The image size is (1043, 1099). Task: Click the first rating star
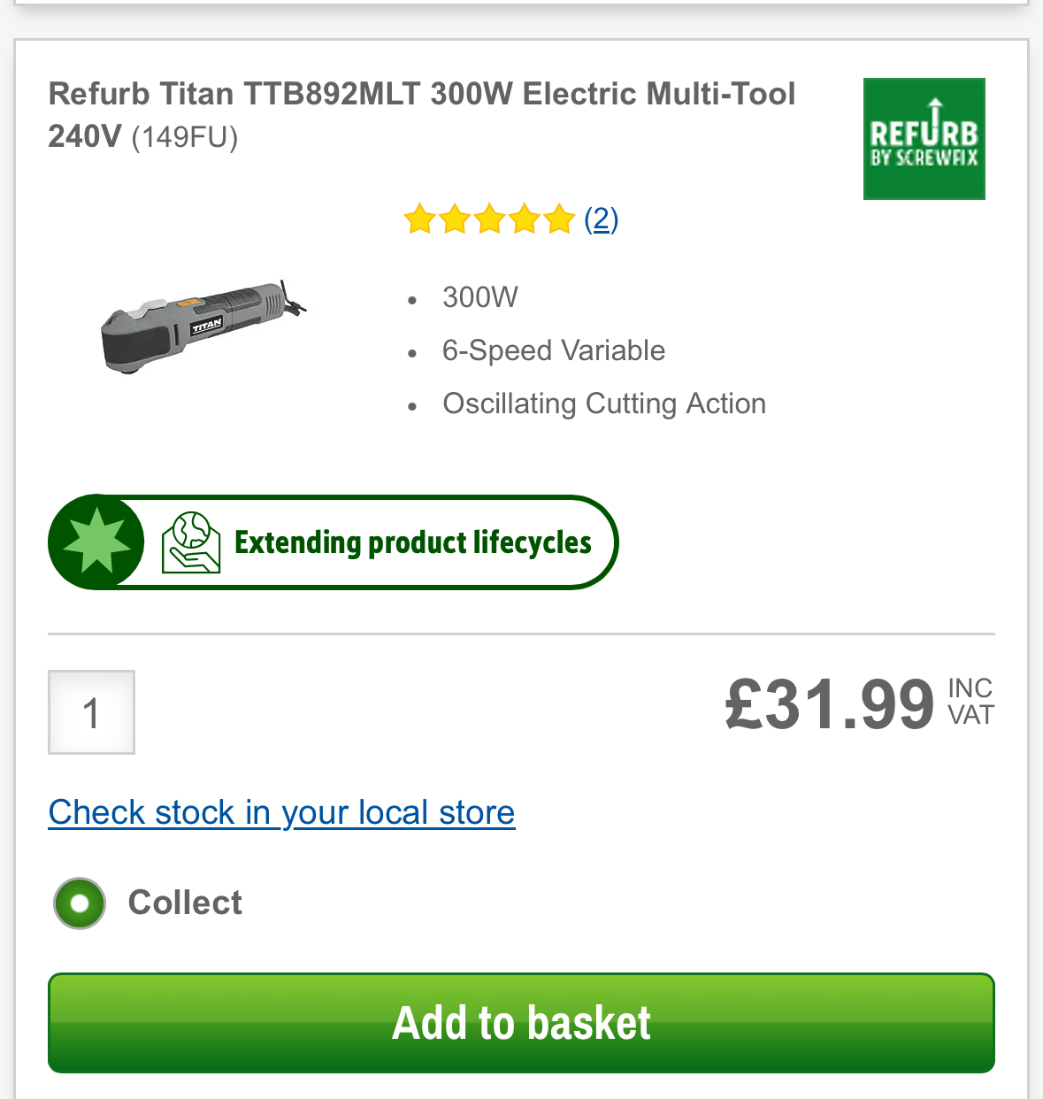[x=419, y=219]
